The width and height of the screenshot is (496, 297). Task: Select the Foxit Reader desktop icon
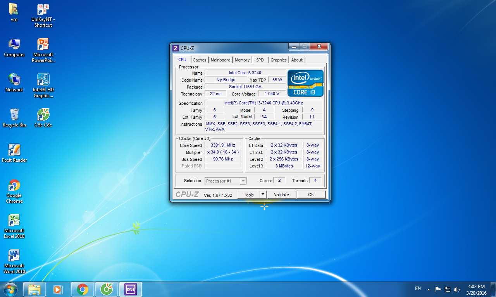point(14,150)
